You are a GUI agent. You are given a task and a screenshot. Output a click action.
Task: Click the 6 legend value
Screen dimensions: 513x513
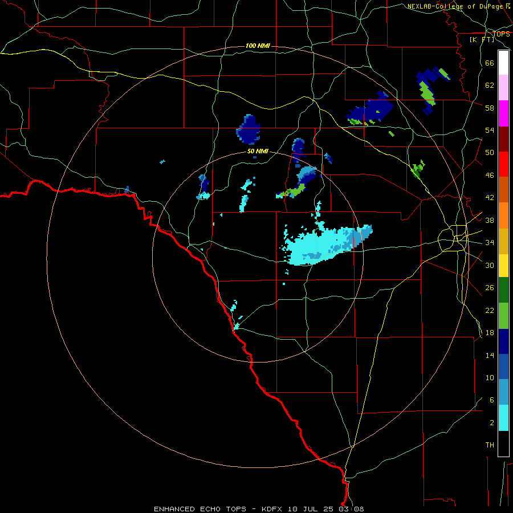tap(492, 400)
